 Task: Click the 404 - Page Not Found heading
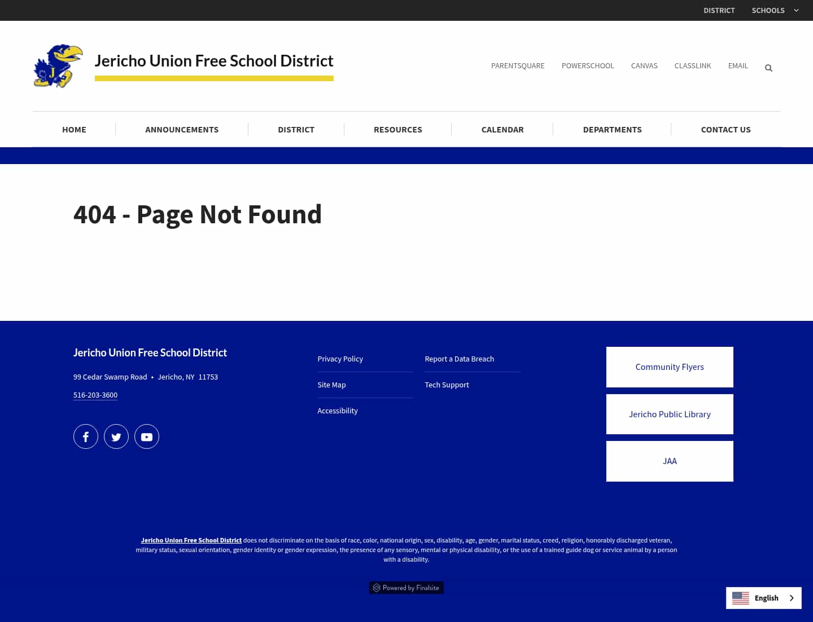pyautogui.click(x=198, y=214)
